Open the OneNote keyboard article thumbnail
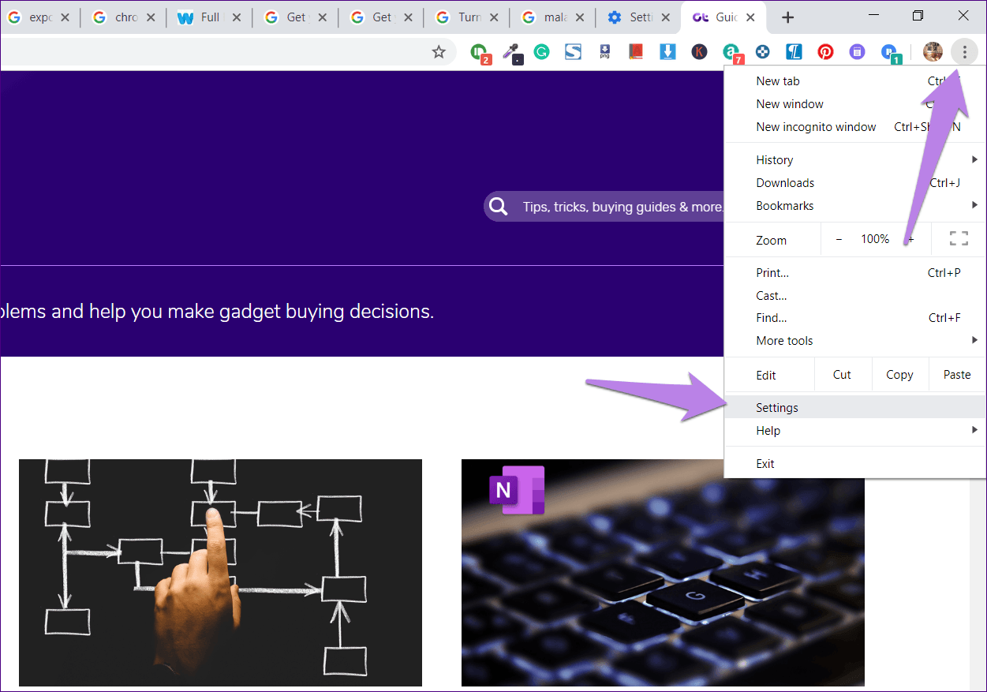The width and height of the screenshot is (987, 692). [663, 573]
